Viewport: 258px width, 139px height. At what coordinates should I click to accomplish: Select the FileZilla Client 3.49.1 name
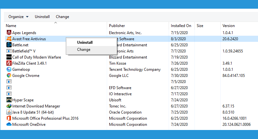point(29,63)
